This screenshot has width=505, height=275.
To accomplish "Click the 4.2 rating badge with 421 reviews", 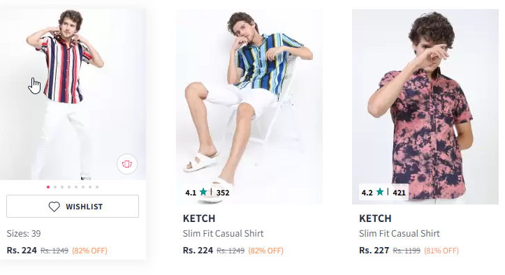I will [x=383, y=193].
